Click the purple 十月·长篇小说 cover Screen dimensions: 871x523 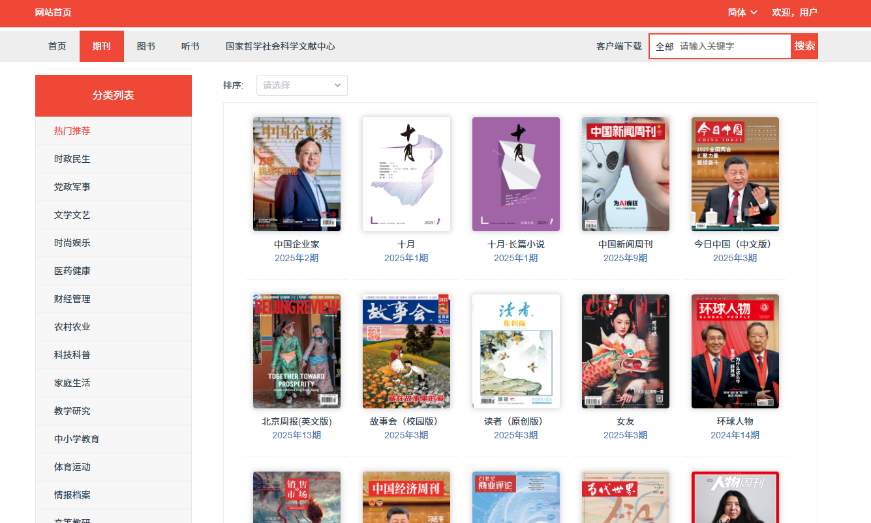(516, 174)
